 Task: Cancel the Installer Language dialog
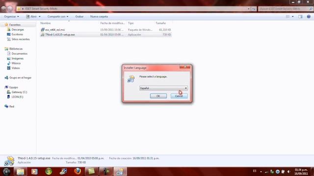(x=179, y=96)
